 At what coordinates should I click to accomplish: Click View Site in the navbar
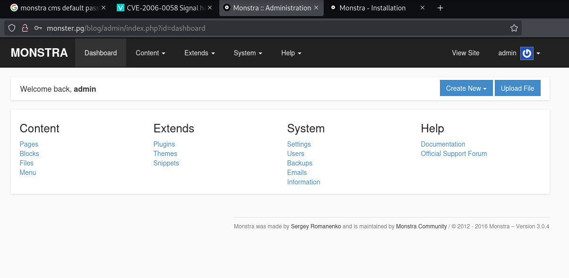[x=466, y=53]
